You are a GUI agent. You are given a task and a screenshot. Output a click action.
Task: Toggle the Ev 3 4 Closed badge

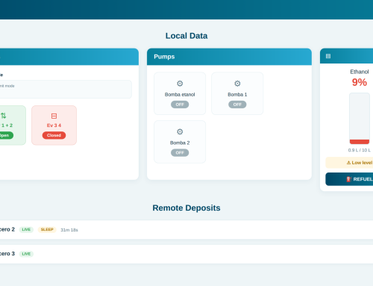coord(54,135)
